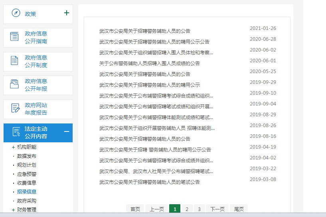Open 规划计划 in sidebar
This screenshot has height=217, width=326.
(27, 165)
